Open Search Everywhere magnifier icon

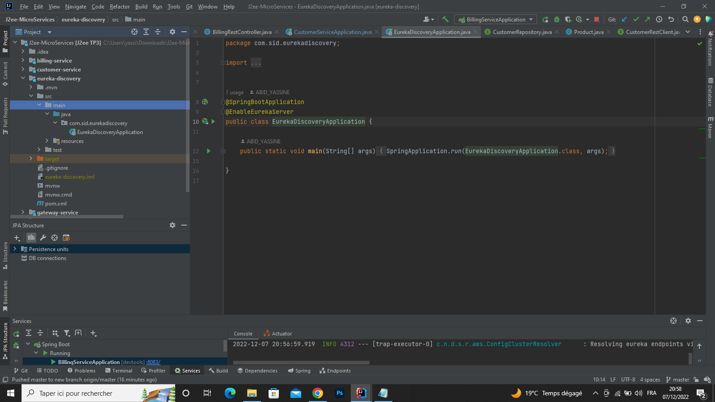[685, 19]
